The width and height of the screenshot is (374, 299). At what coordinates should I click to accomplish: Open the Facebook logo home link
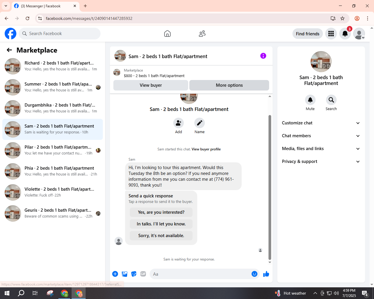point(11,34)
